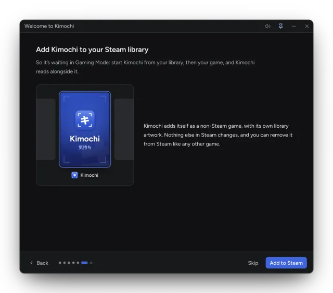This screenshot has width=333, height=293.
Task: Click the last step dot in page indicator
Action: coord(91,263)
